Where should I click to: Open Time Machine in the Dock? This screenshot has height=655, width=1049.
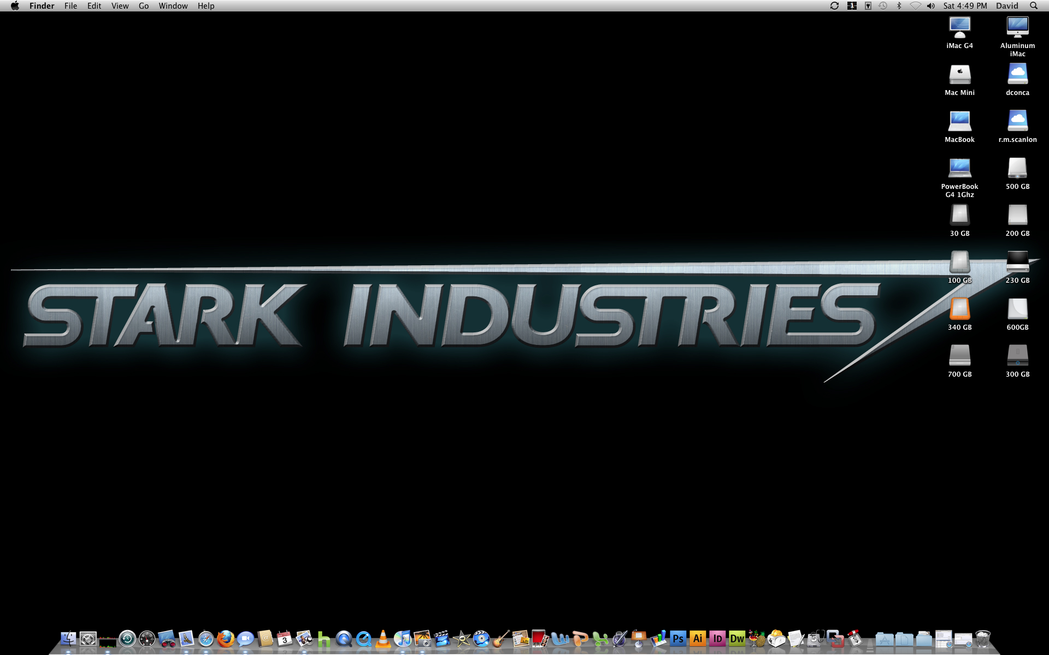click(127, 638)
